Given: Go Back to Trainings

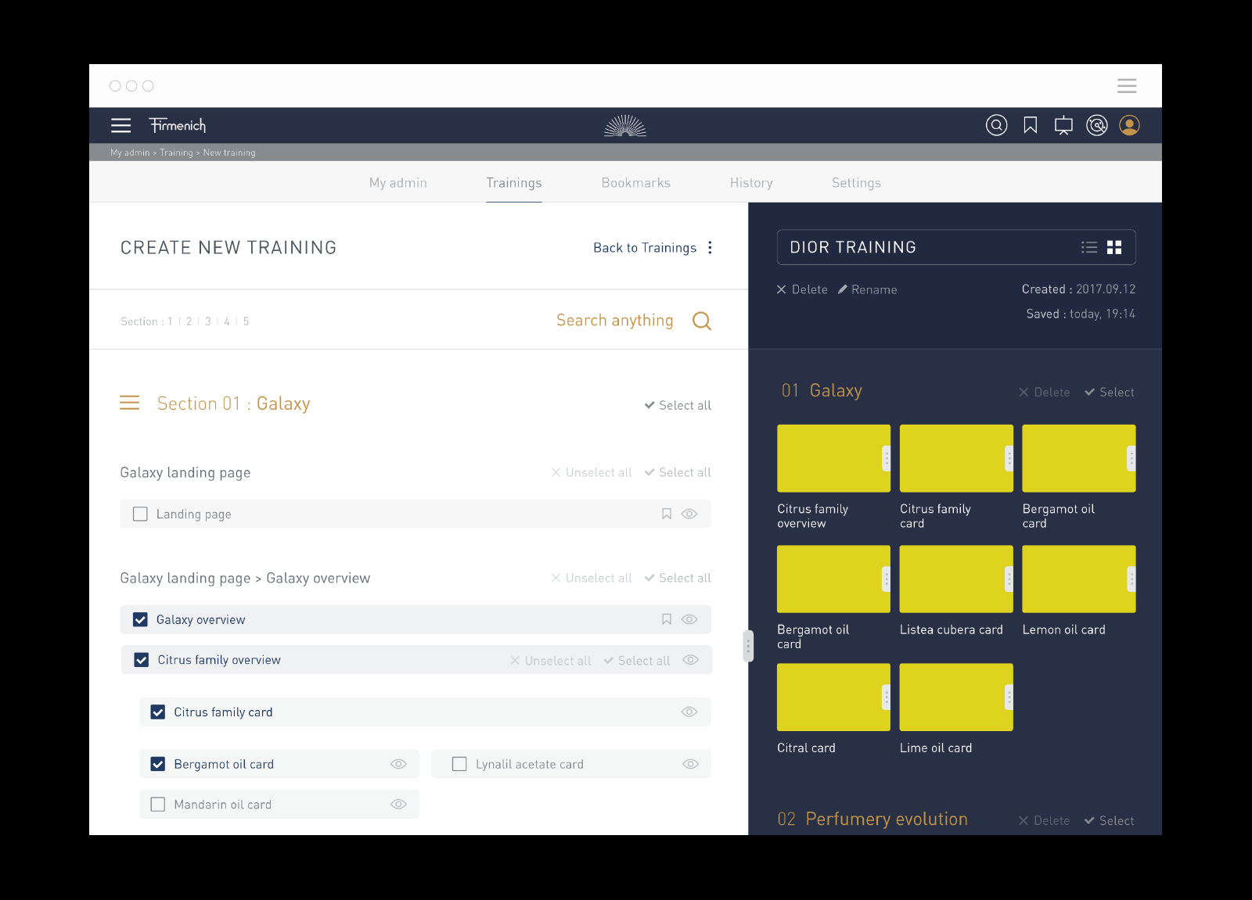Looking at the screenshot, I should pos(645,248).
